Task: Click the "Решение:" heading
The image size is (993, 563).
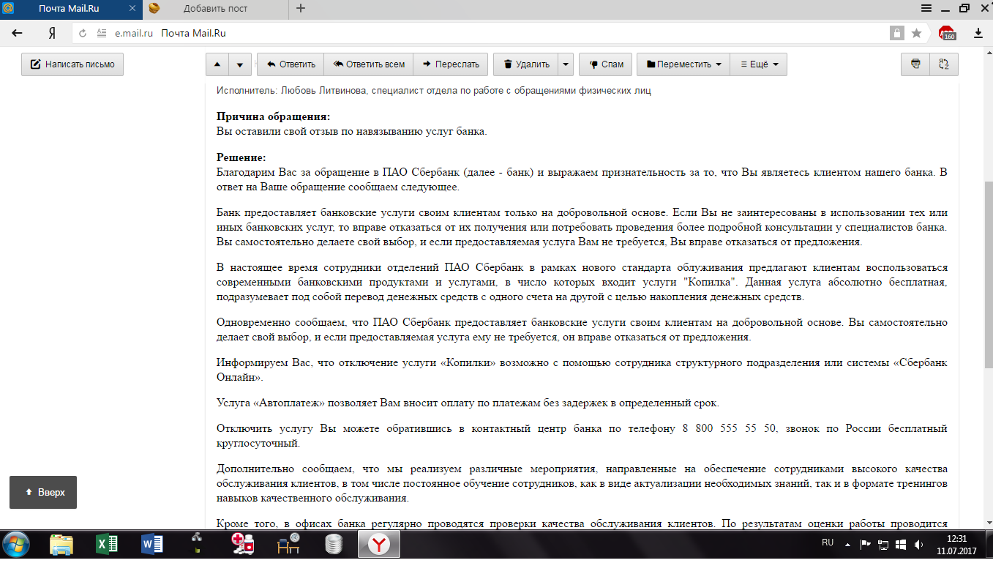Action: click(241, 157)
